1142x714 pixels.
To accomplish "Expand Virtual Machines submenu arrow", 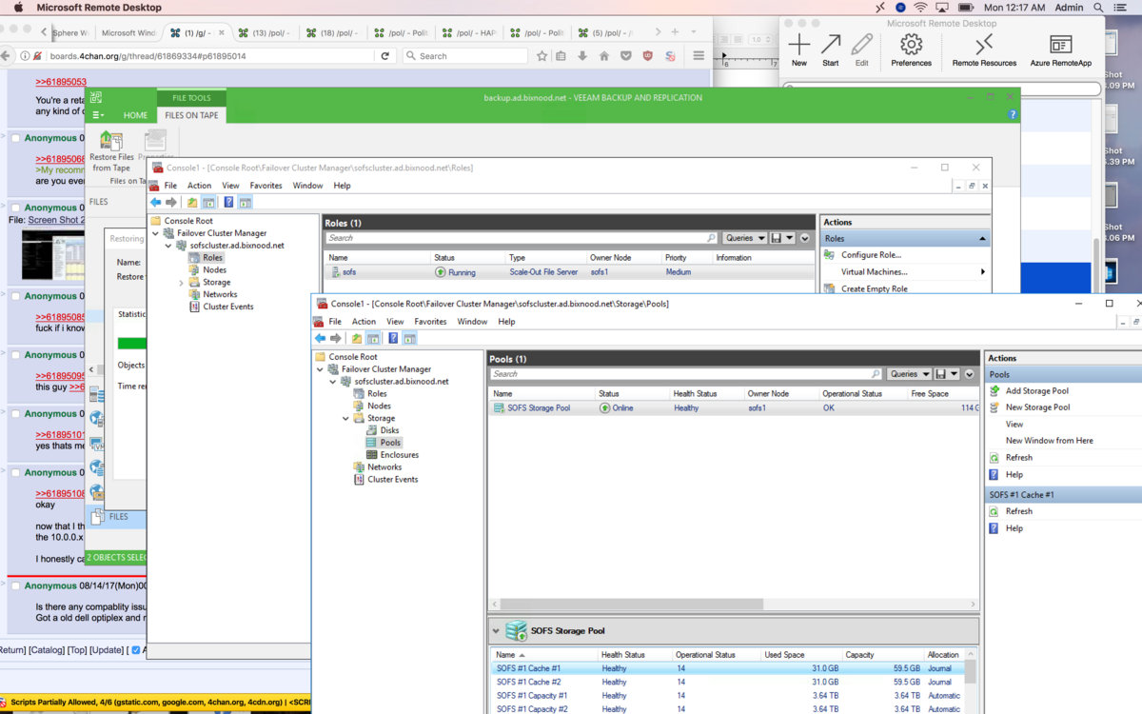I will click(983, 272).
